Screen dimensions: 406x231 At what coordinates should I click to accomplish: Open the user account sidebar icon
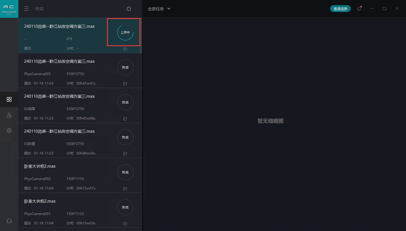point(9,115)
